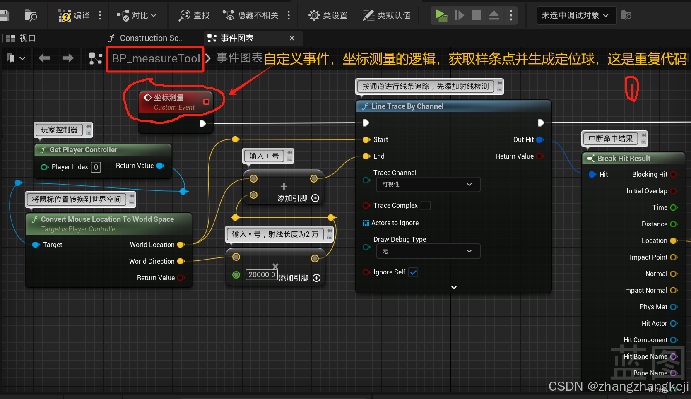Open compile options three-dot menu

(x=100, y=15)
